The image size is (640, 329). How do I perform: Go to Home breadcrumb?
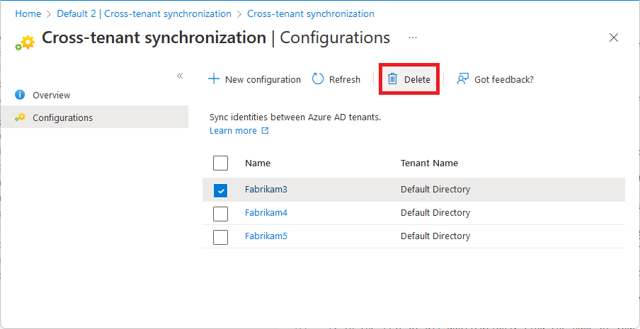click(28, 14)
